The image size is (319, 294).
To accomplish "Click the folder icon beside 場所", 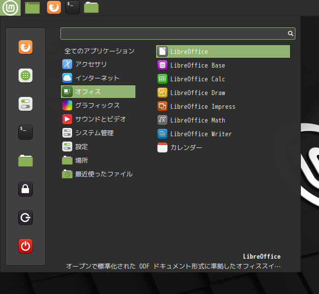I will tap(67, 160).
